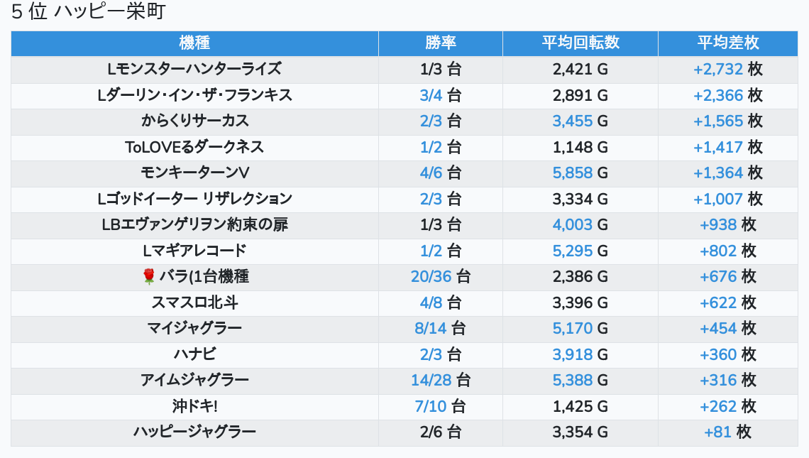Viewport: 809px width, 458px height.
Task: Select the スマスロ北斗 machine name
Action: pos(194,302)
